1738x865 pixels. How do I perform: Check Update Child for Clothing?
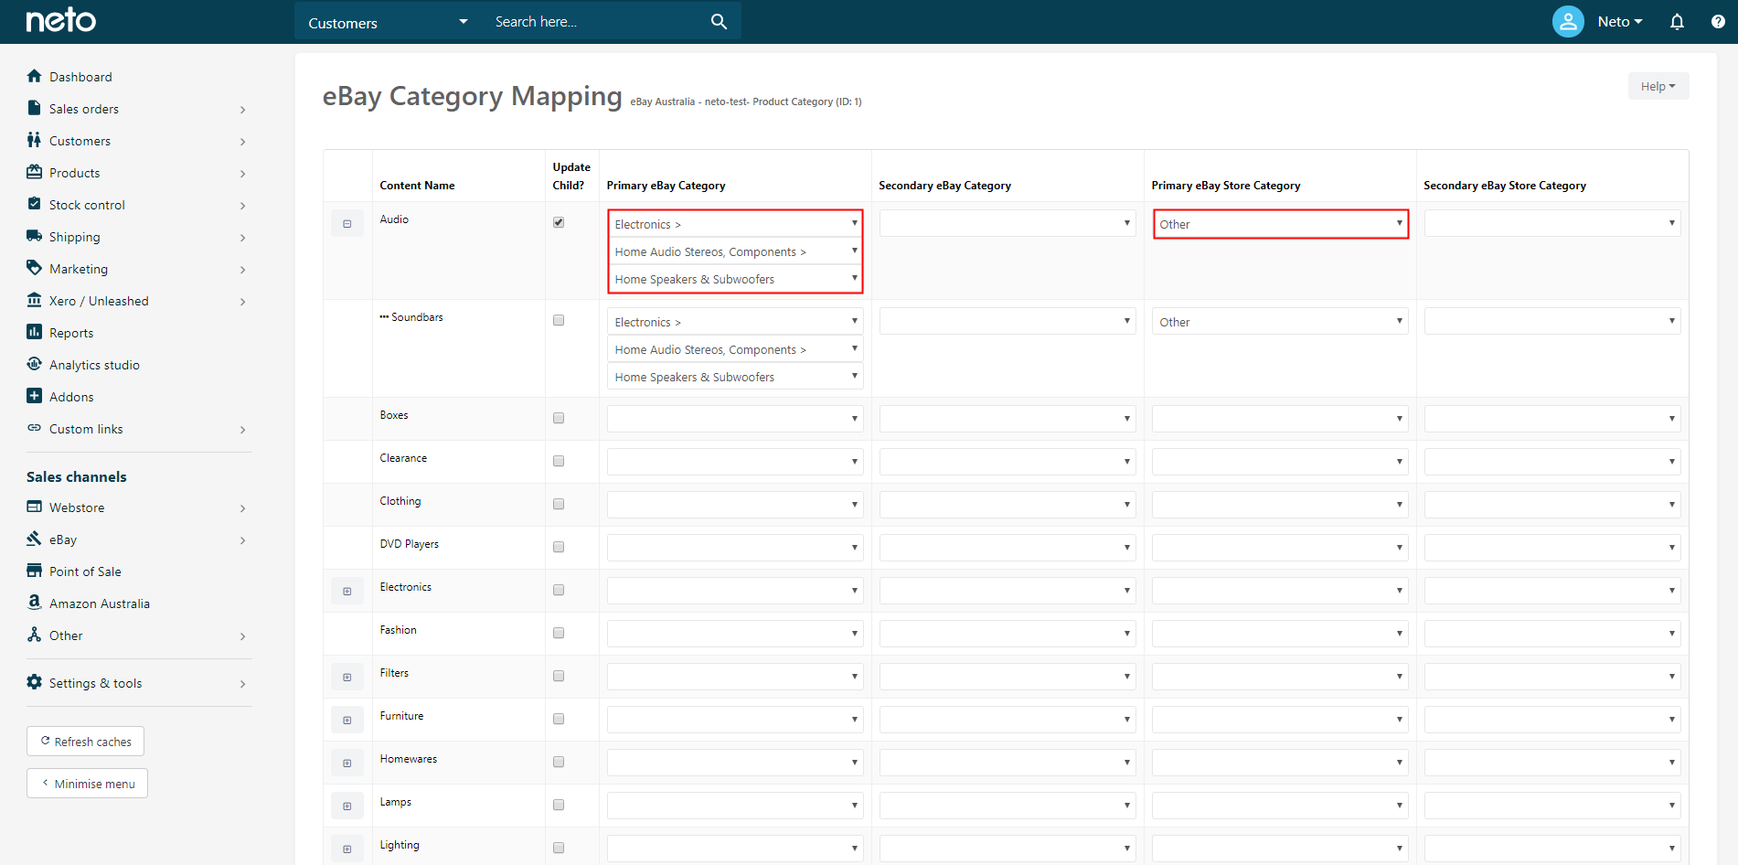click(x=559, y=504)
